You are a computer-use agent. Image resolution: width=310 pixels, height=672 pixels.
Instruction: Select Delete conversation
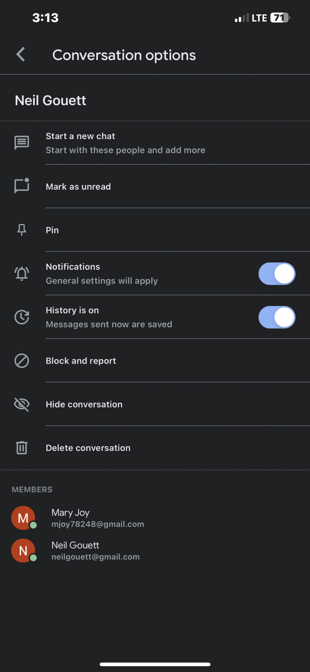point(88,448)
